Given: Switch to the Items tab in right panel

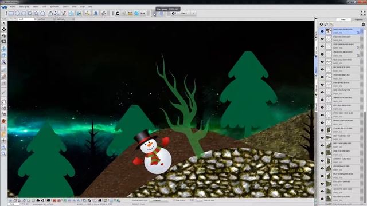Looking at the screenshot, I should (343, 19).
